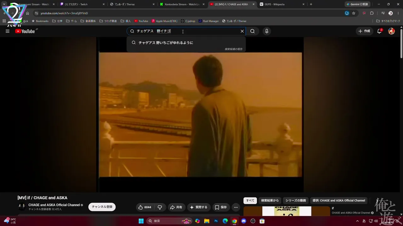Open the Bookmarks star shortcut
Viewport: 403px width, 226px height.
coord(40,21)
